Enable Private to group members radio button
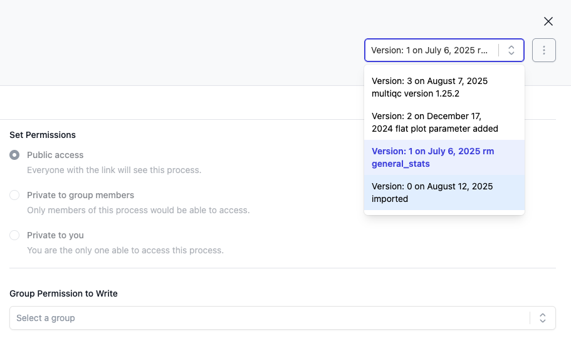Viewport: 571px width, 338px height. pyautogui.click(x=14, y=195)
